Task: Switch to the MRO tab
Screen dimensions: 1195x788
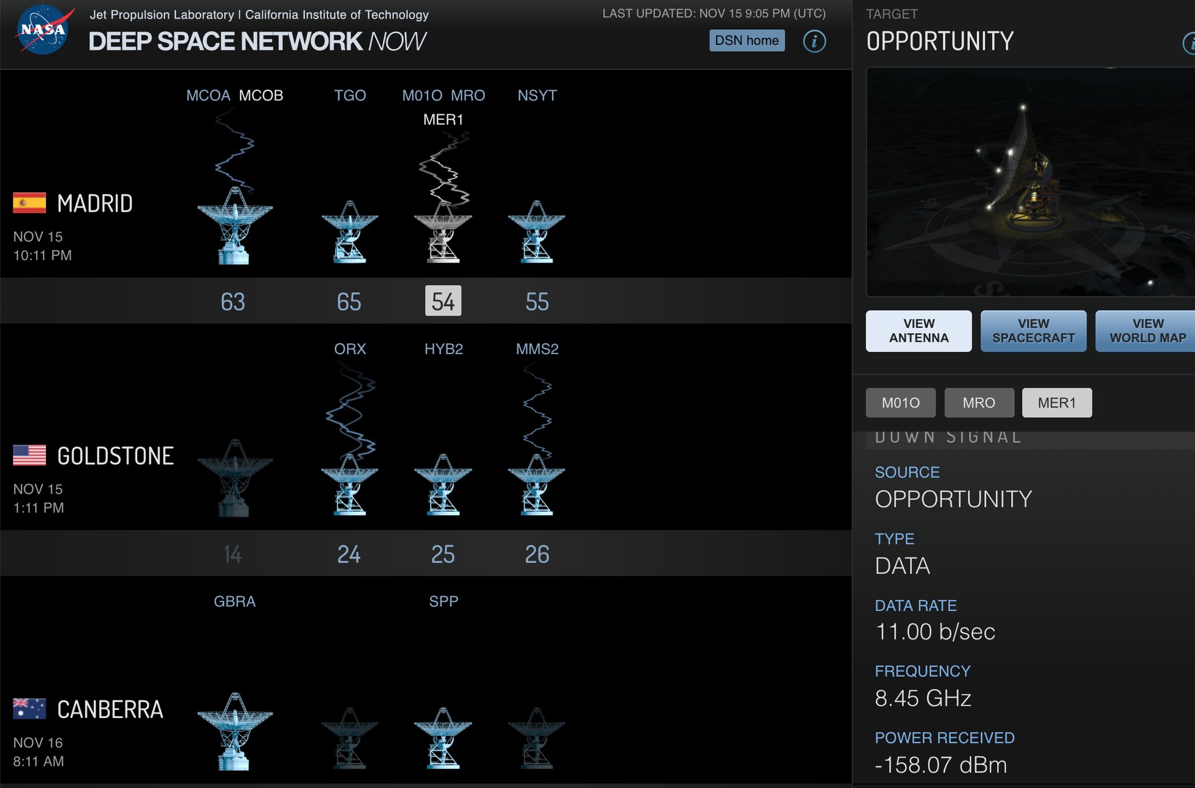Action: click(979, 402)
